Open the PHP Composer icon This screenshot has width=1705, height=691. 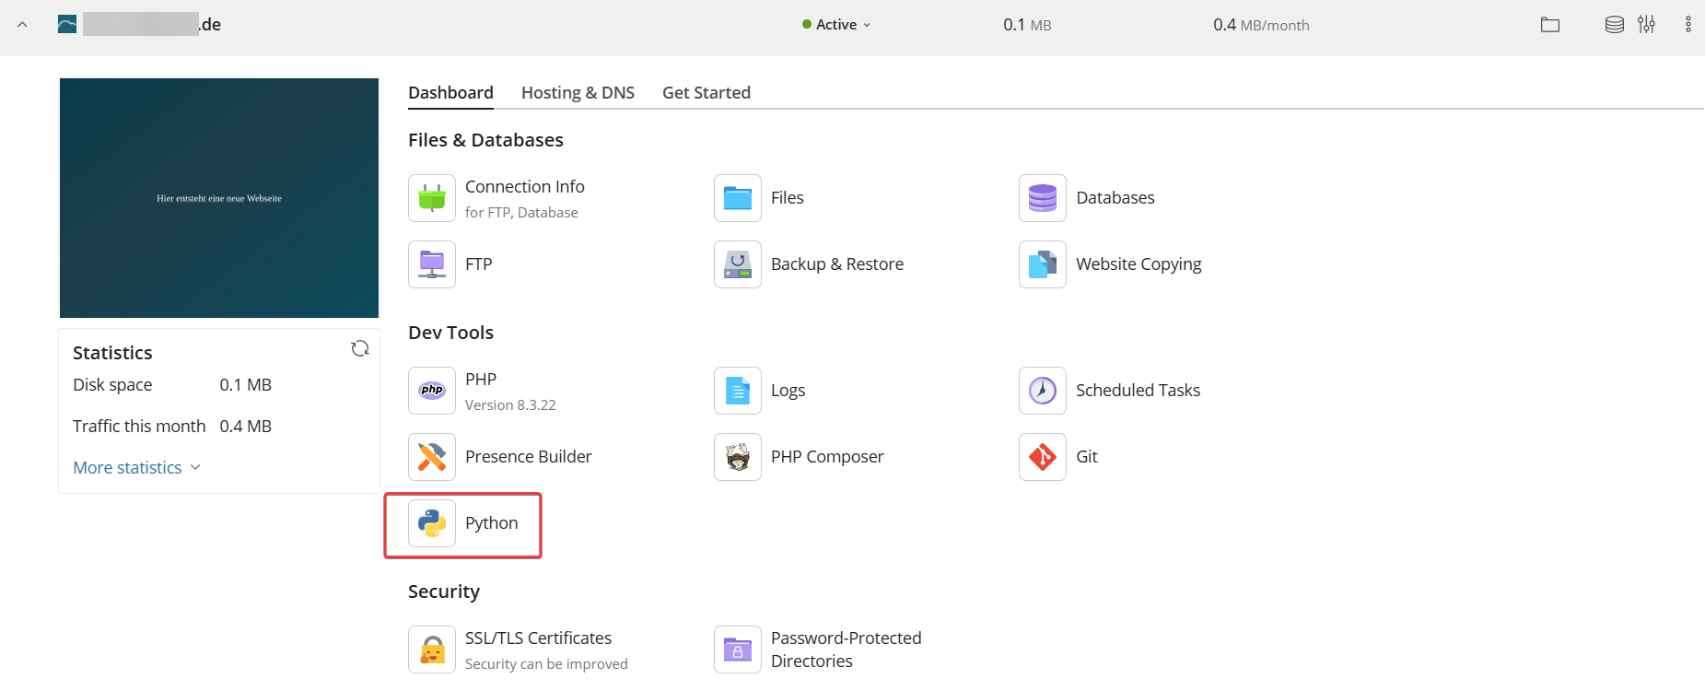(x=738, y=457)
